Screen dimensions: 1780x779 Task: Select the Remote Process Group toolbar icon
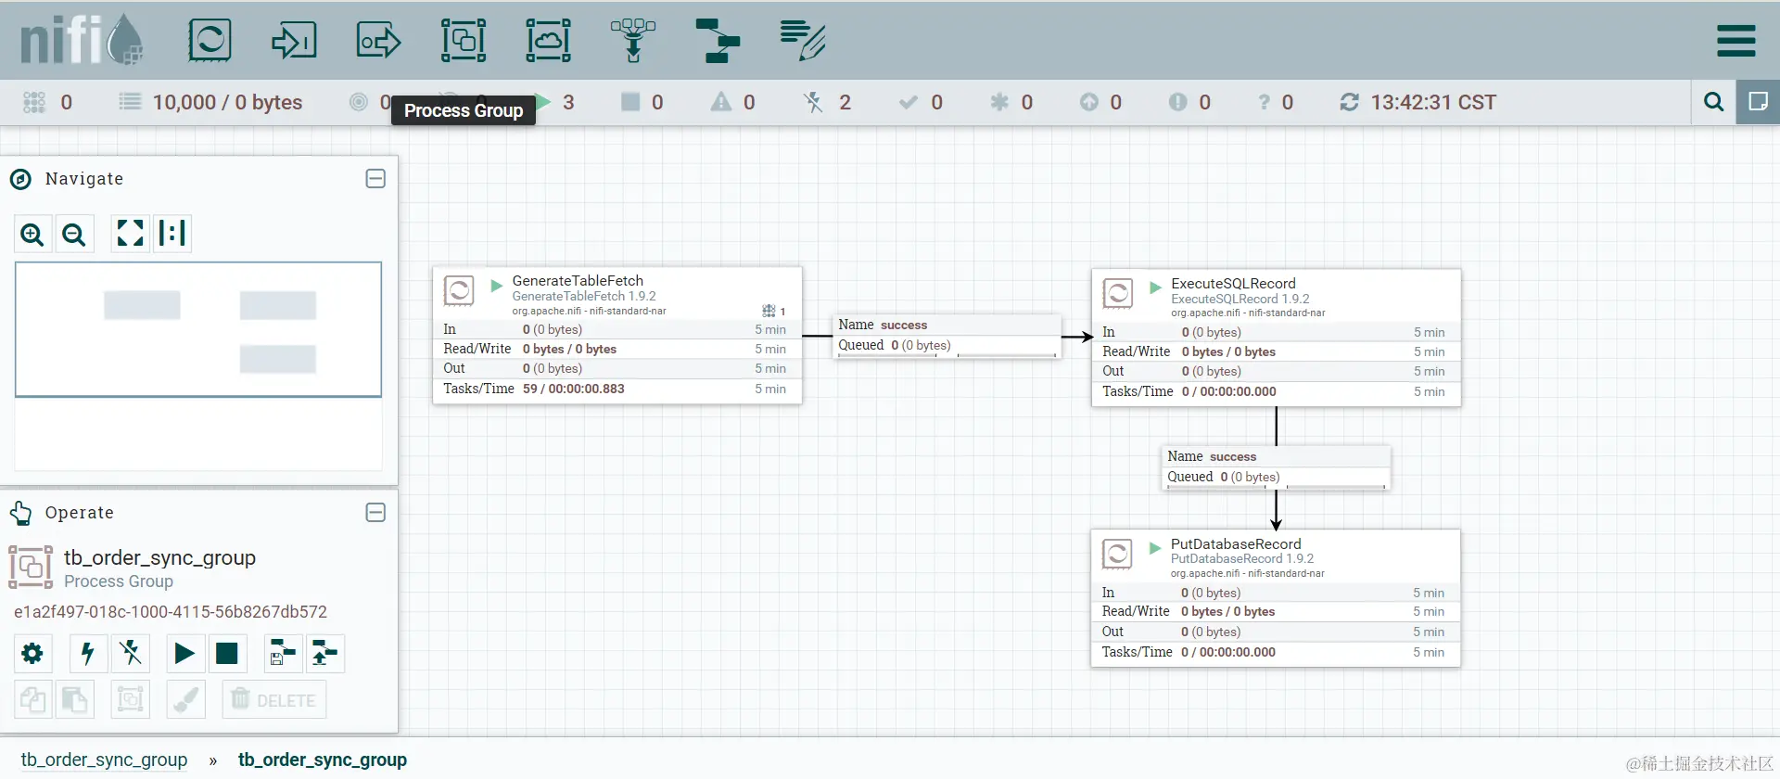pos(549,41)
